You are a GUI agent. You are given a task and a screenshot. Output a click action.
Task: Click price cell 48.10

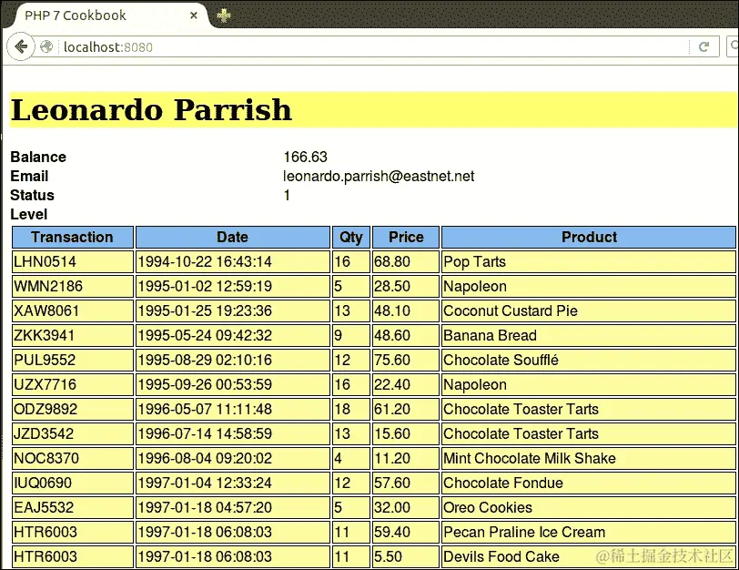406,310
